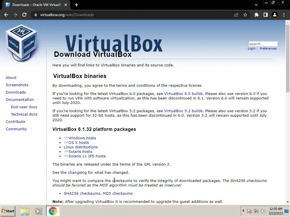Click the browser forward arrow
Image resolution: width=290 pixels, height=217 pixels.
pyautogui.click(x=15, y=15)
